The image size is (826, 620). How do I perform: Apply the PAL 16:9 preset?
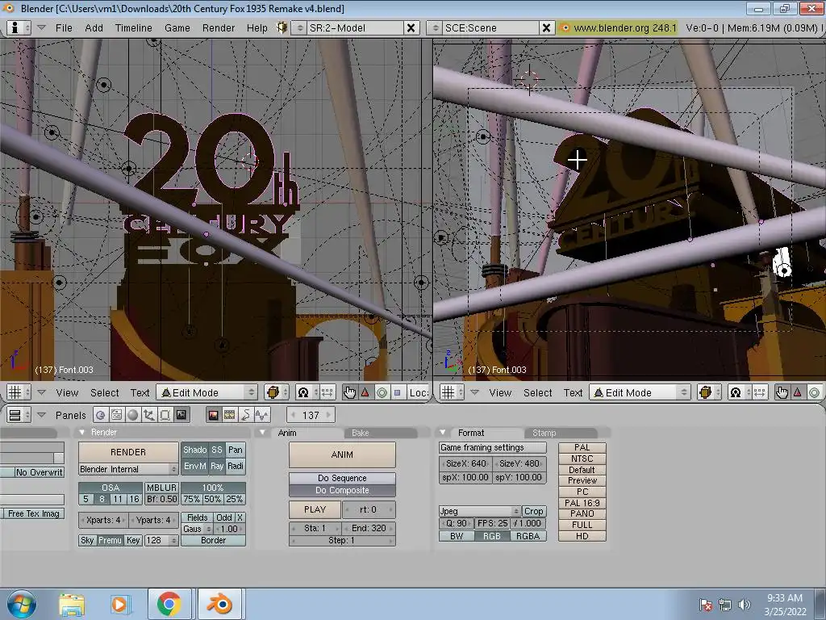pos(582,503)
